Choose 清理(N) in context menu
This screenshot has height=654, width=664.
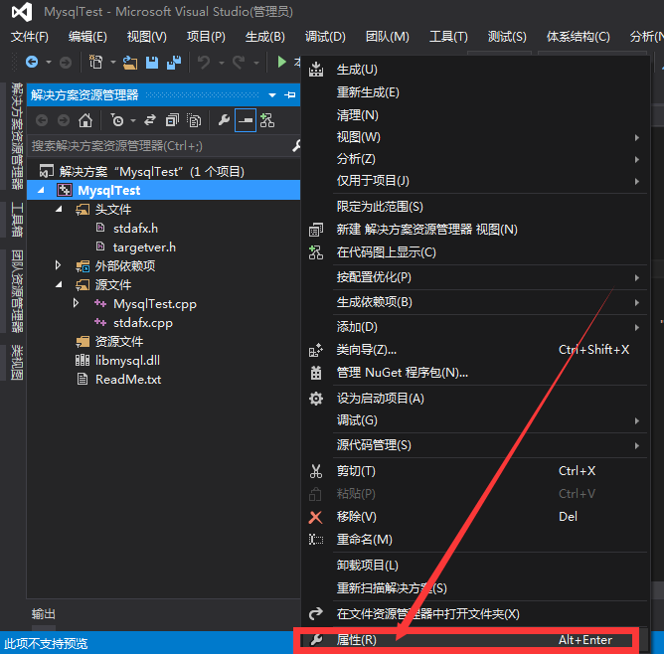click(x=475, y=115)
